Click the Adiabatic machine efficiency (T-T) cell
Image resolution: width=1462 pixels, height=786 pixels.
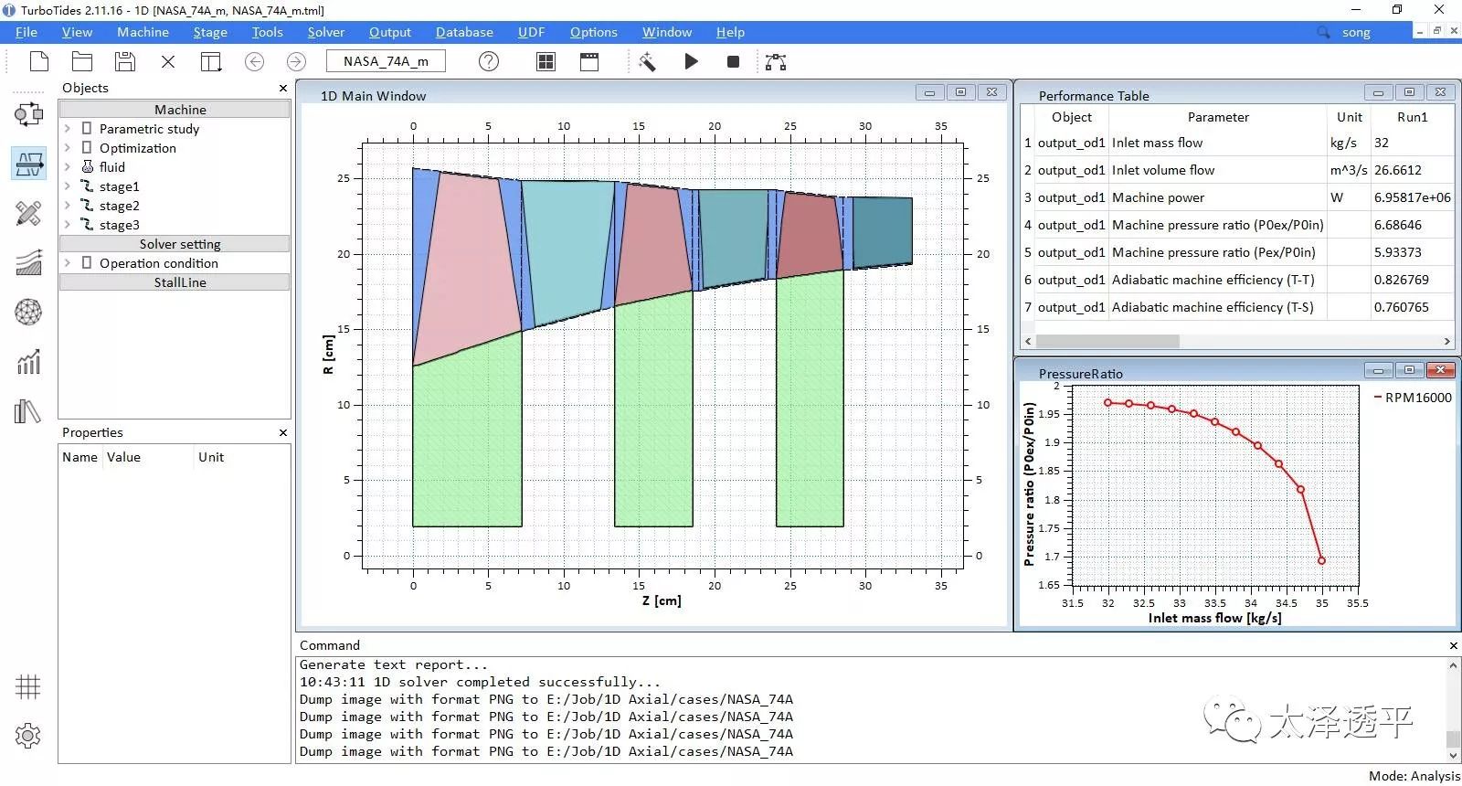tap(1218, 280)
